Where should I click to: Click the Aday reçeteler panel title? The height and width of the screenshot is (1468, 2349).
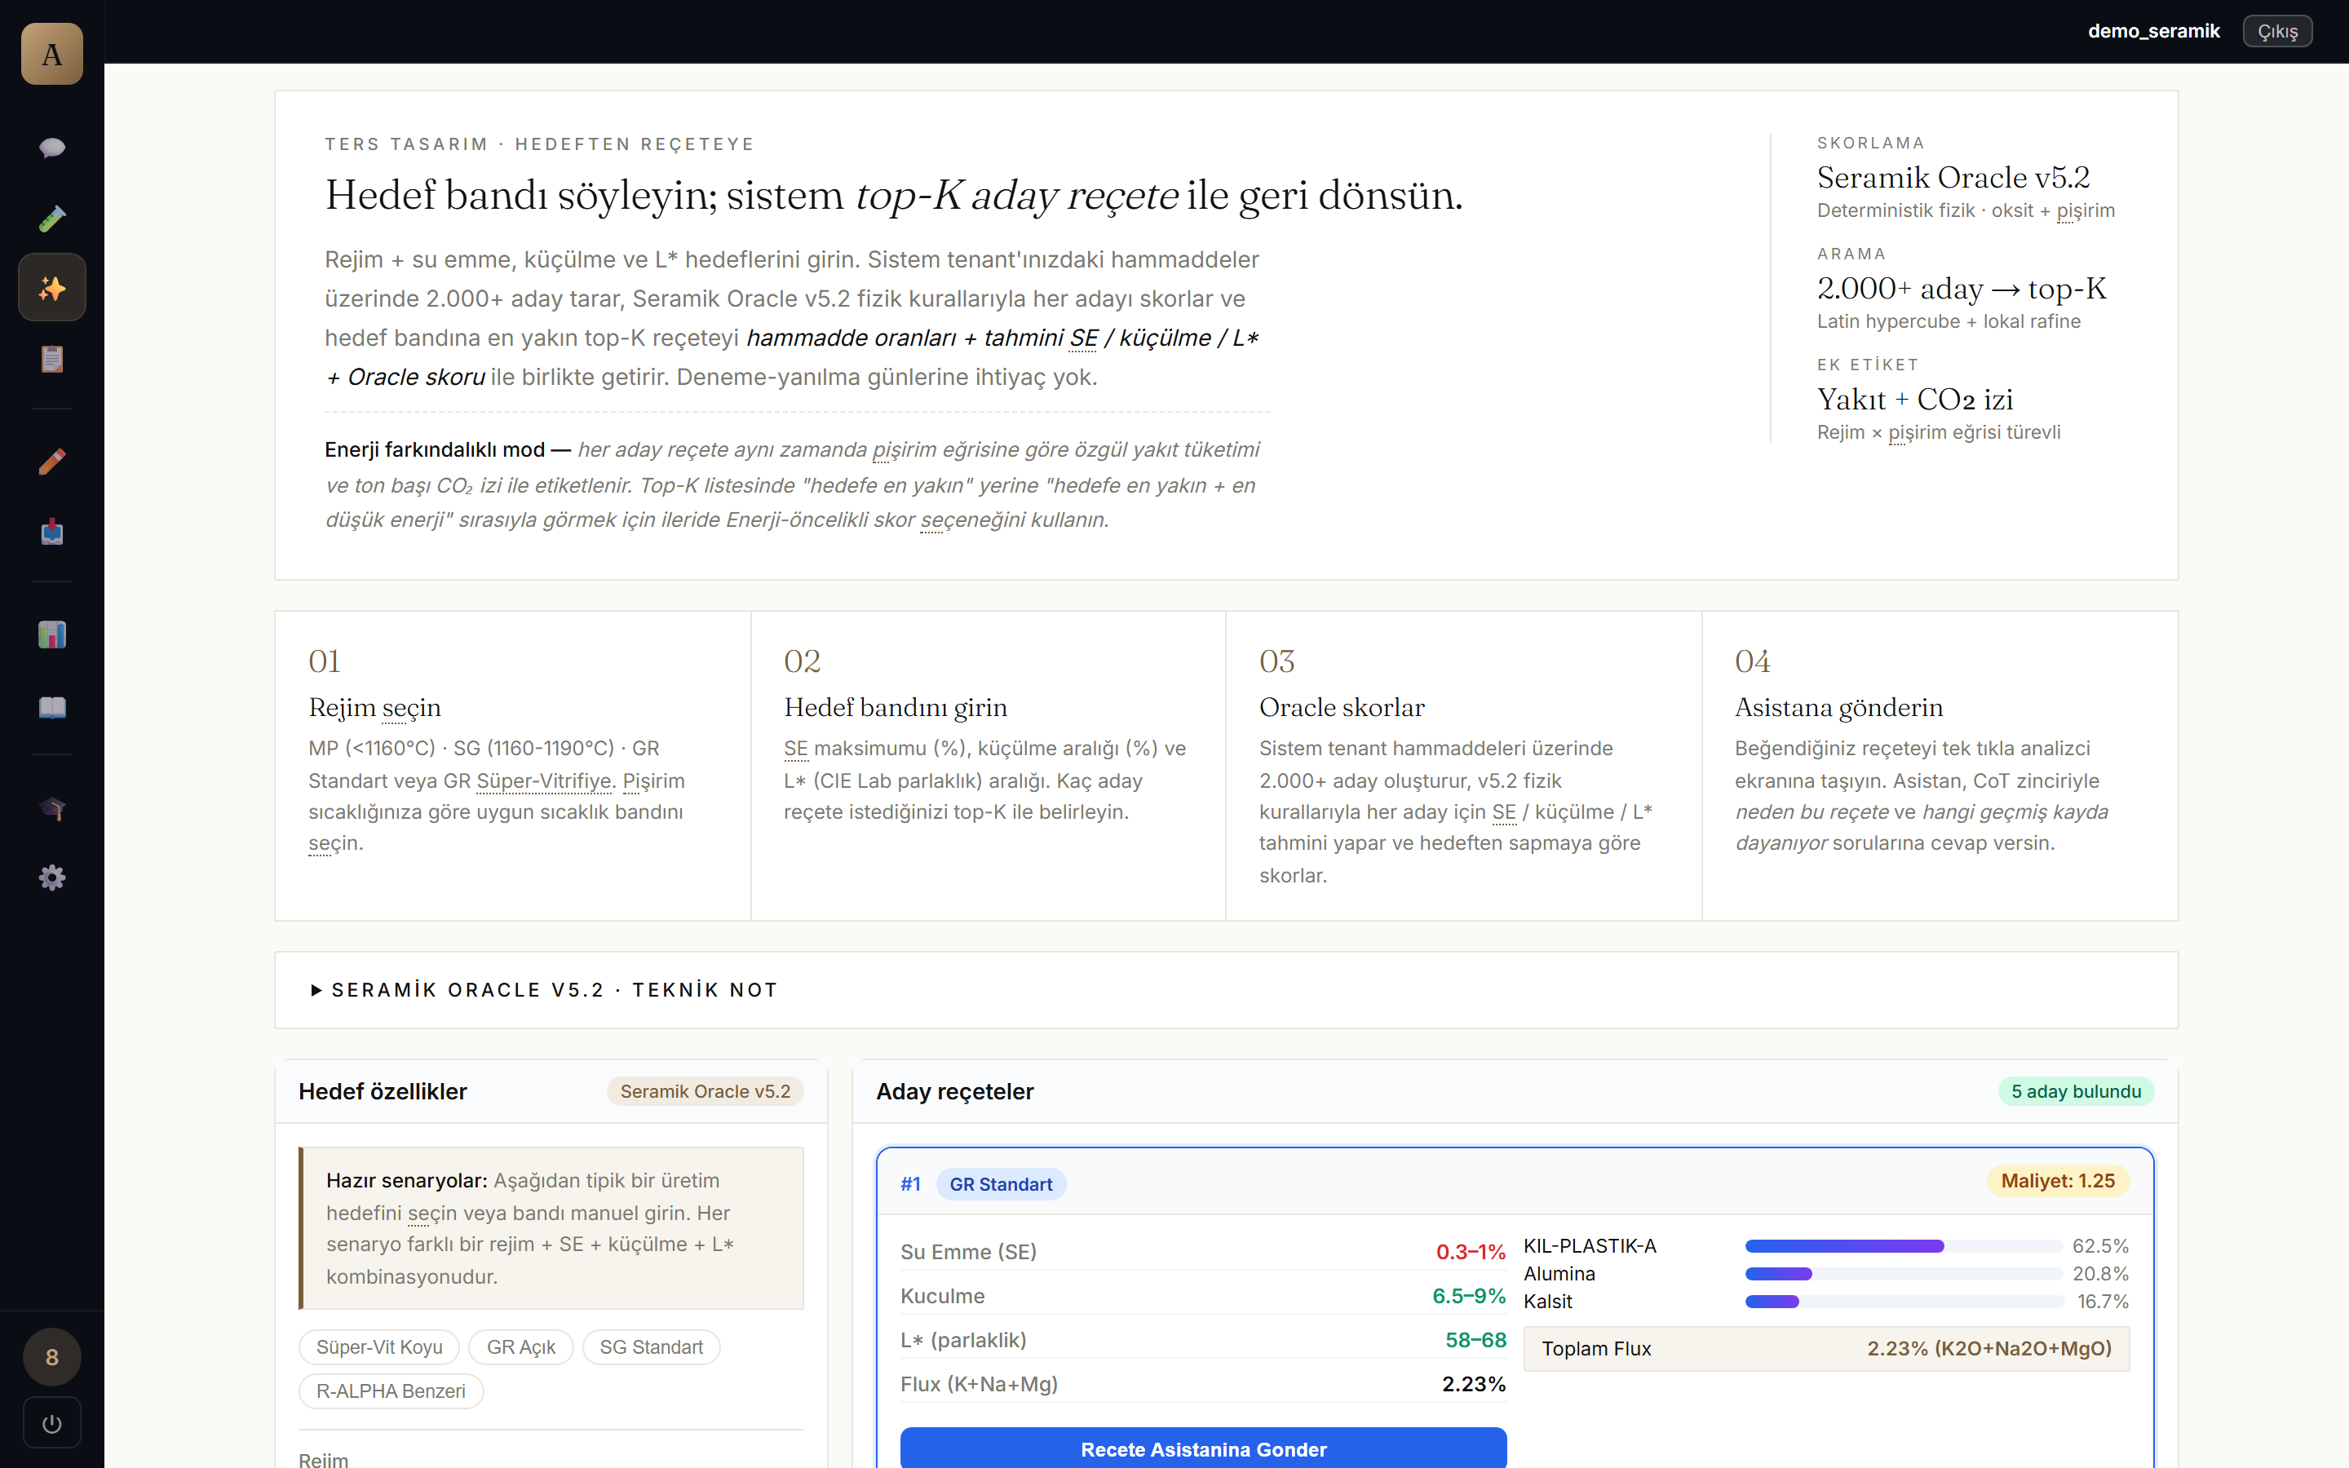[x=955, y=1091]
